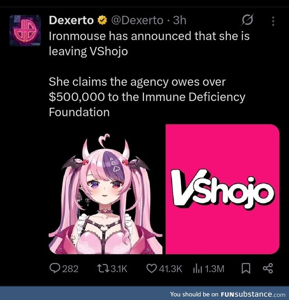Share the tweet via share icon
The image size is (289, 300).
point(268,268)
